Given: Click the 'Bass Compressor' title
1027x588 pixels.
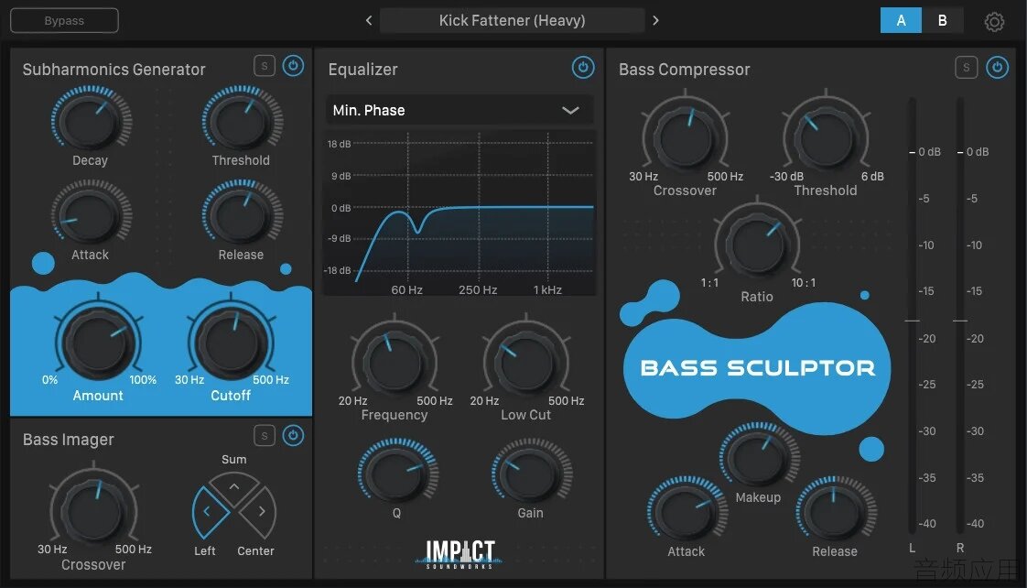Looking at the screenshot, I should (685, 70).
